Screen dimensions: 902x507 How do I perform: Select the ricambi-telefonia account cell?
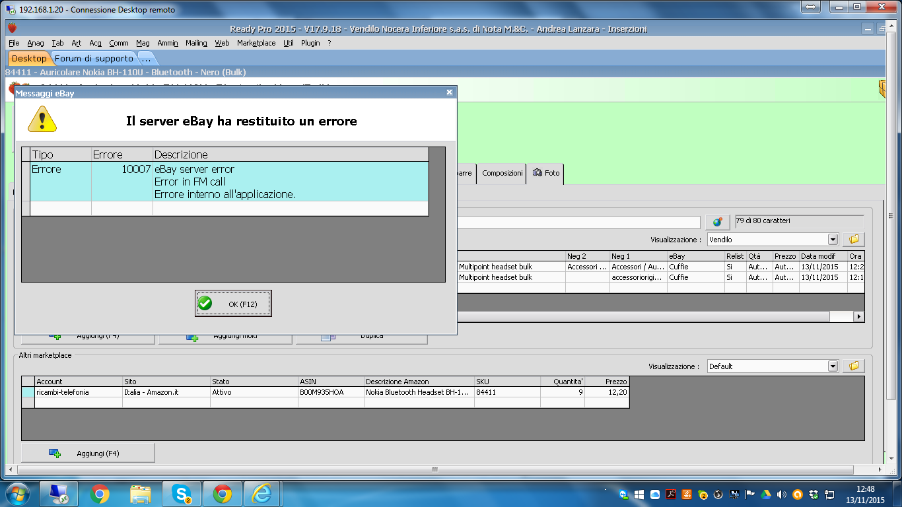click(79, 392)
